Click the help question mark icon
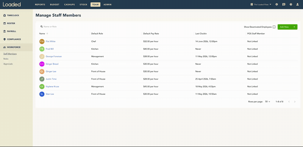The height and width of the screenshot is (147, 303). click(x=291, y=5)
